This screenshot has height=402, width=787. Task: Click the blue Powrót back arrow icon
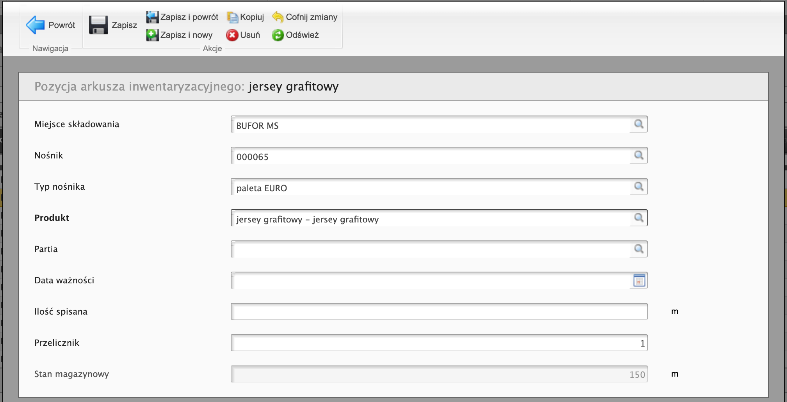35,25
